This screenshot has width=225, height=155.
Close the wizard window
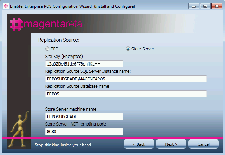click(x=217, y=6)
